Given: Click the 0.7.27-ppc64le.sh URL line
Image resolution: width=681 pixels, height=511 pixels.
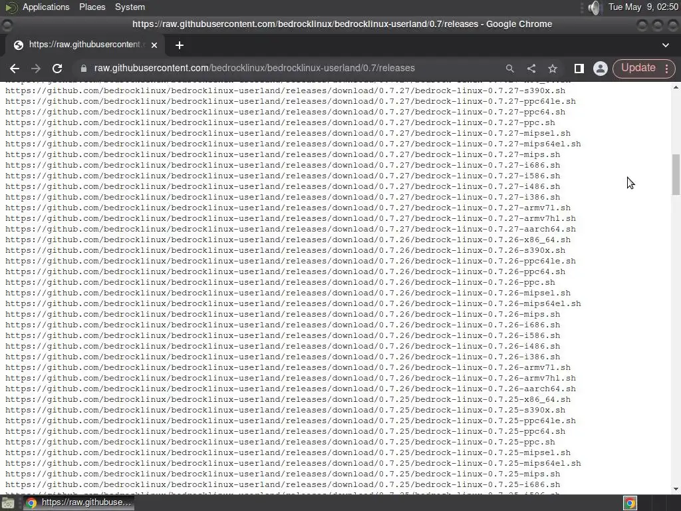Looking at the screenshot, I should pos(291,101).
